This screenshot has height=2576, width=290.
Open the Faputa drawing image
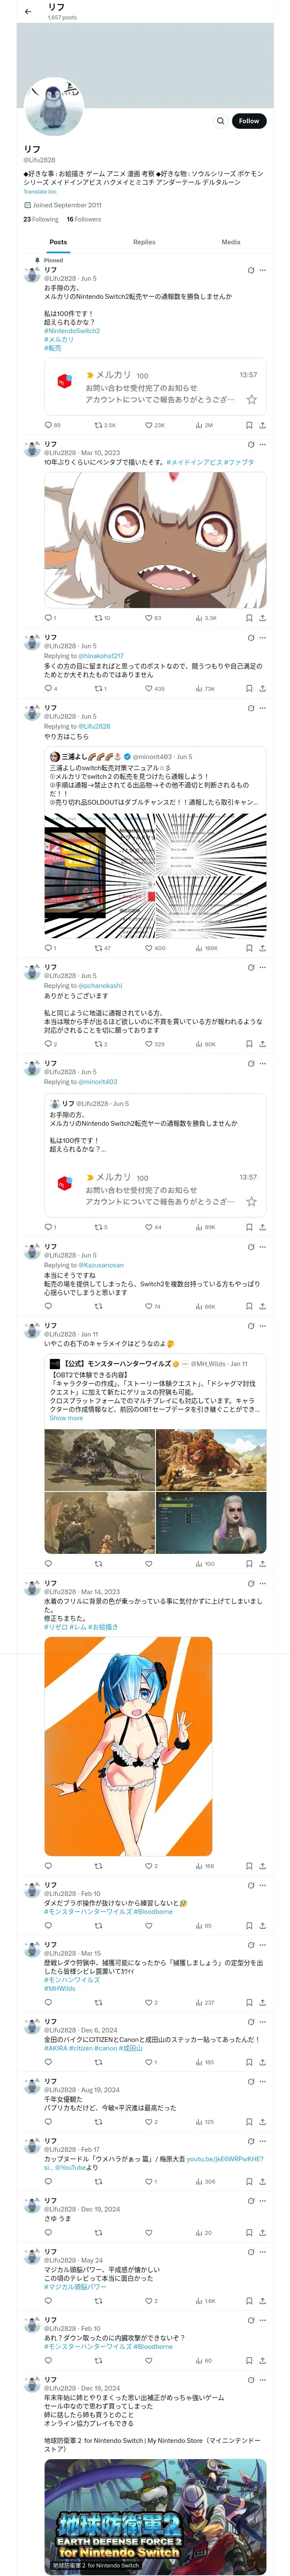coord(155,540)
